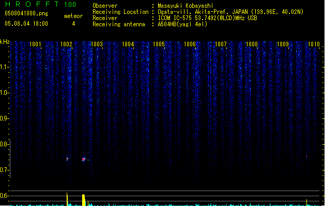Image resolution: width=325 pixels, height=206 pixels.
Task: Click the small yellow power spike near 1810
Action: click(x=307, y=202)
